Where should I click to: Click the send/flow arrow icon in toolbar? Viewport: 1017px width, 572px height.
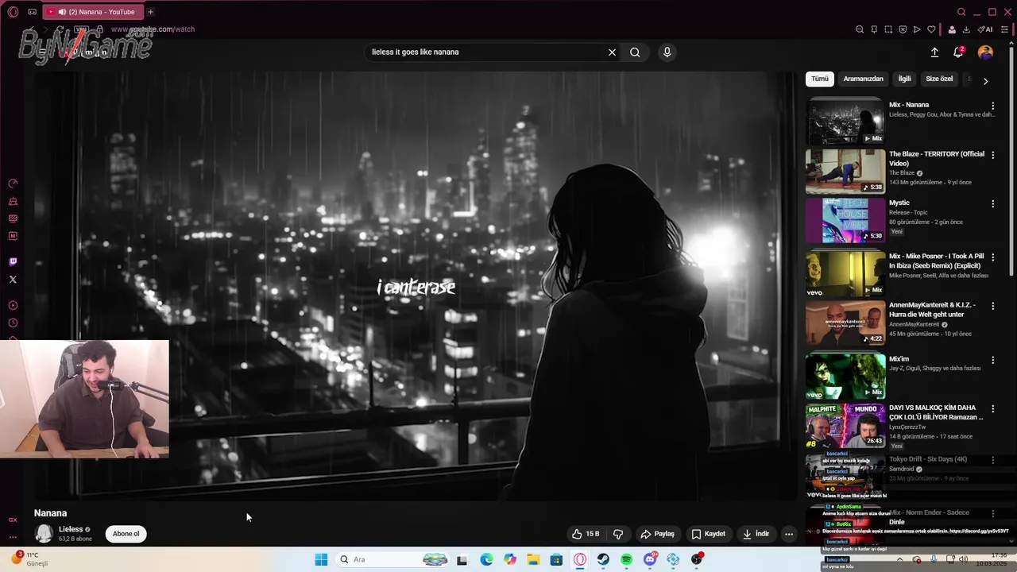pos(917,29)
